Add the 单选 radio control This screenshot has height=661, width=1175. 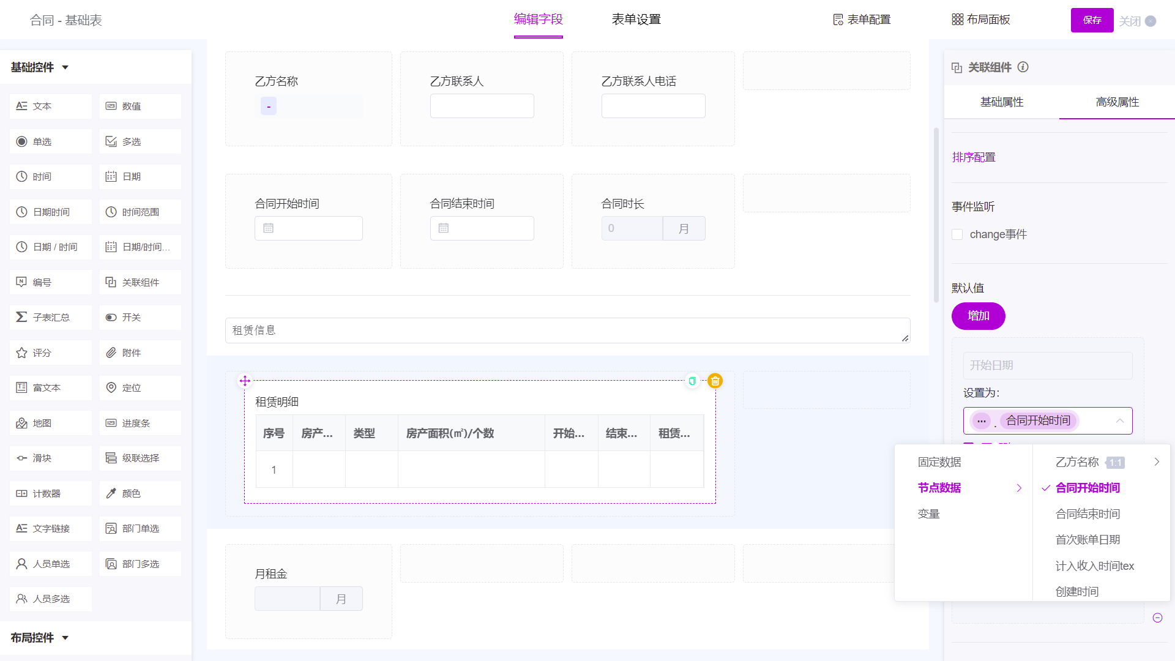[x=51, y=142]
